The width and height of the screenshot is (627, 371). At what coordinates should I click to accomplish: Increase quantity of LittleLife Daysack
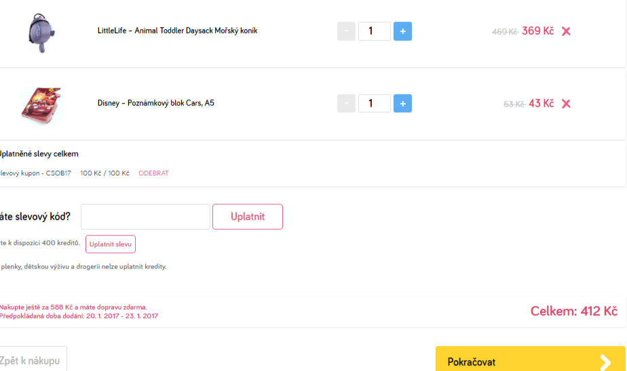coord(402,31)
